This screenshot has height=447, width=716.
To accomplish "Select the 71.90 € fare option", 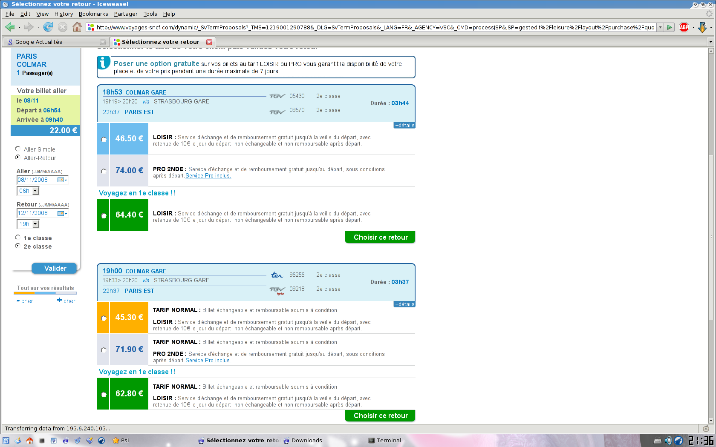I will click(x=104, y=350).
